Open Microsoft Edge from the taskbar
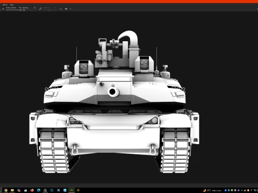258x193 pixels. pyautogui.click(x=39, y=190)
